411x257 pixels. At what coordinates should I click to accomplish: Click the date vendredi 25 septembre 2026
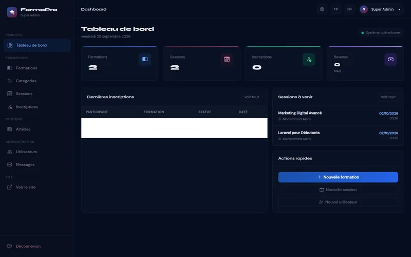coord(106,36)
